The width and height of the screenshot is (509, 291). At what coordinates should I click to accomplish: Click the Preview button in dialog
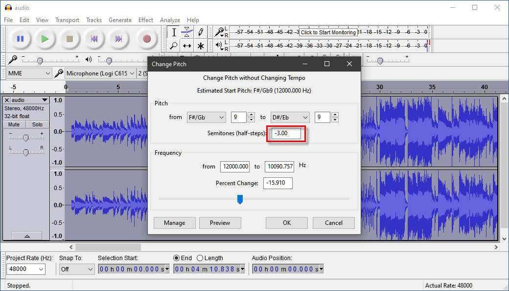tap(220, 223)
